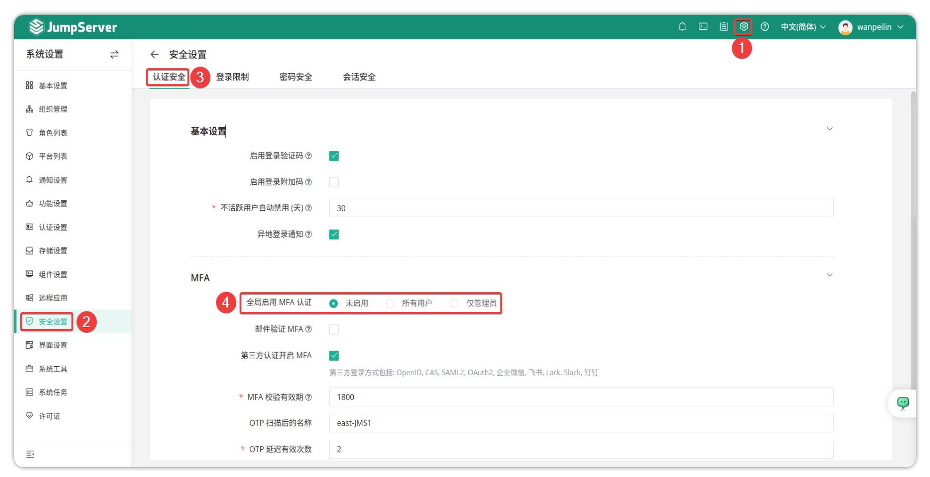The height and width of the screenshot is (477, 930).
Task: Switch to the 登录限制 tab
Action: (232, 77)
